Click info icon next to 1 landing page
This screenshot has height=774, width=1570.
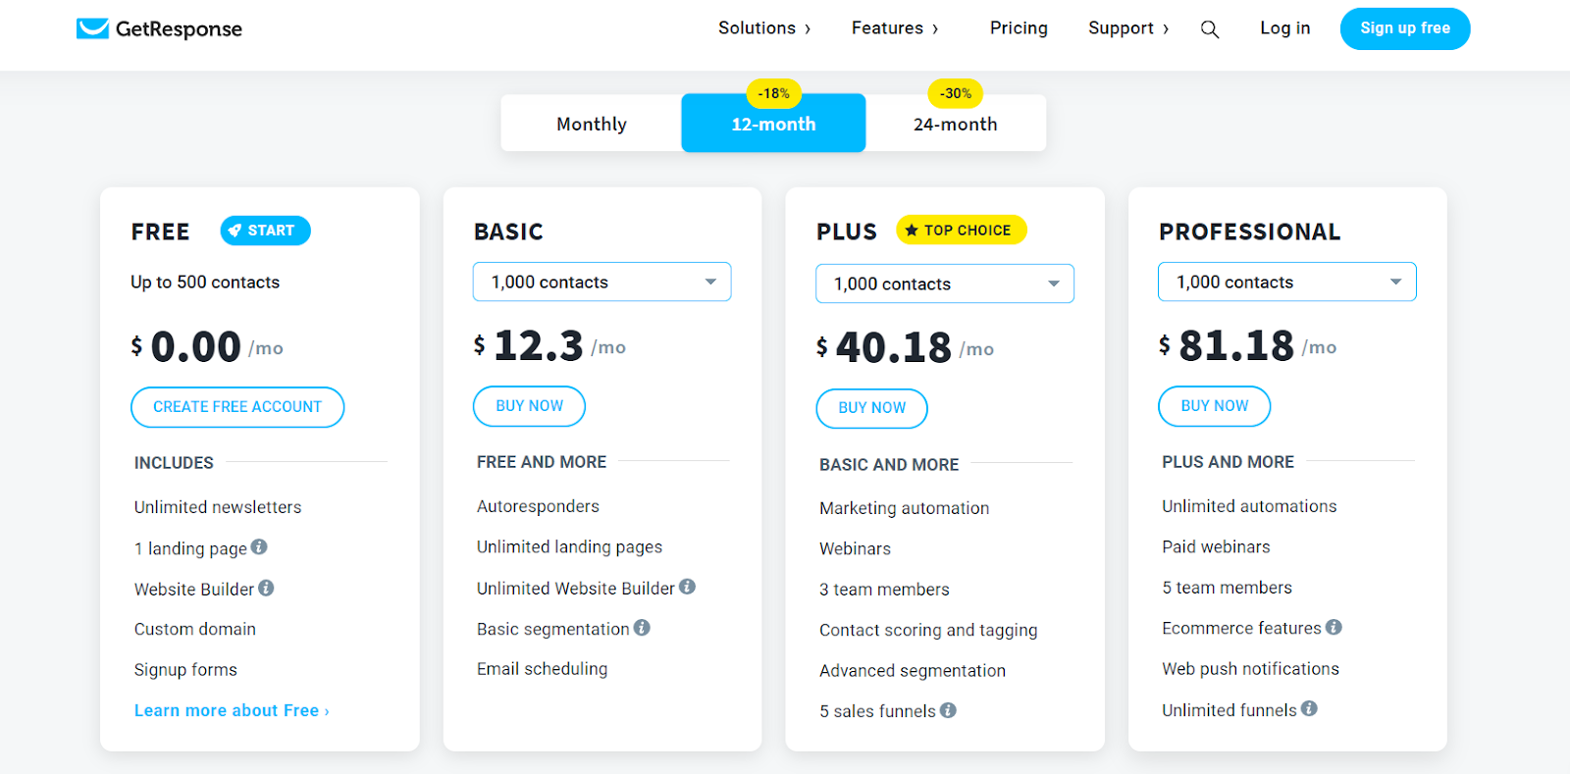[x=259, y=547]
